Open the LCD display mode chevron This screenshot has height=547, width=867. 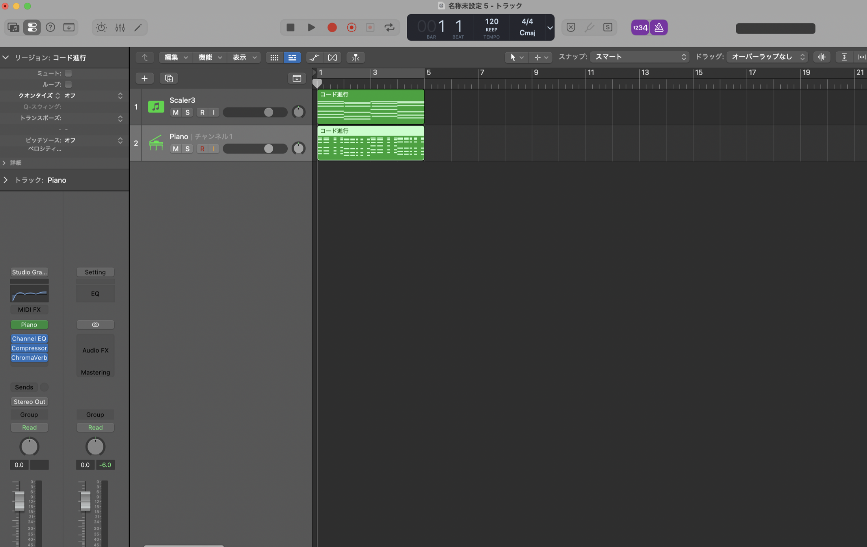[x=549, y=28]
